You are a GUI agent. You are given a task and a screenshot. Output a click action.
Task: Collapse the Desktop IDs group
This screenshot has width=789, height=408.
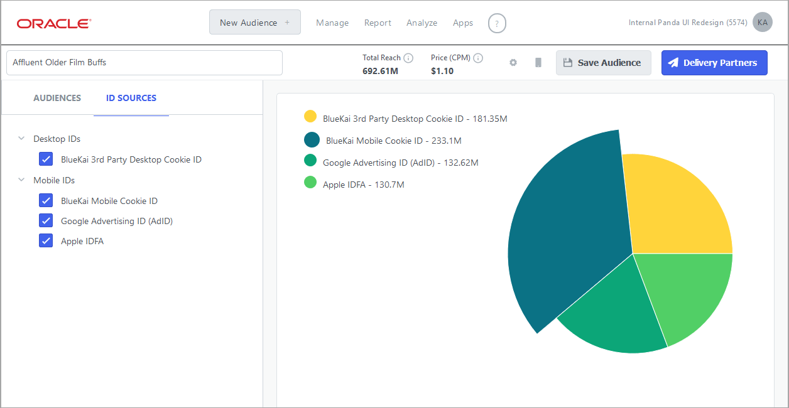pyautogui.click(x=21, y=139)
